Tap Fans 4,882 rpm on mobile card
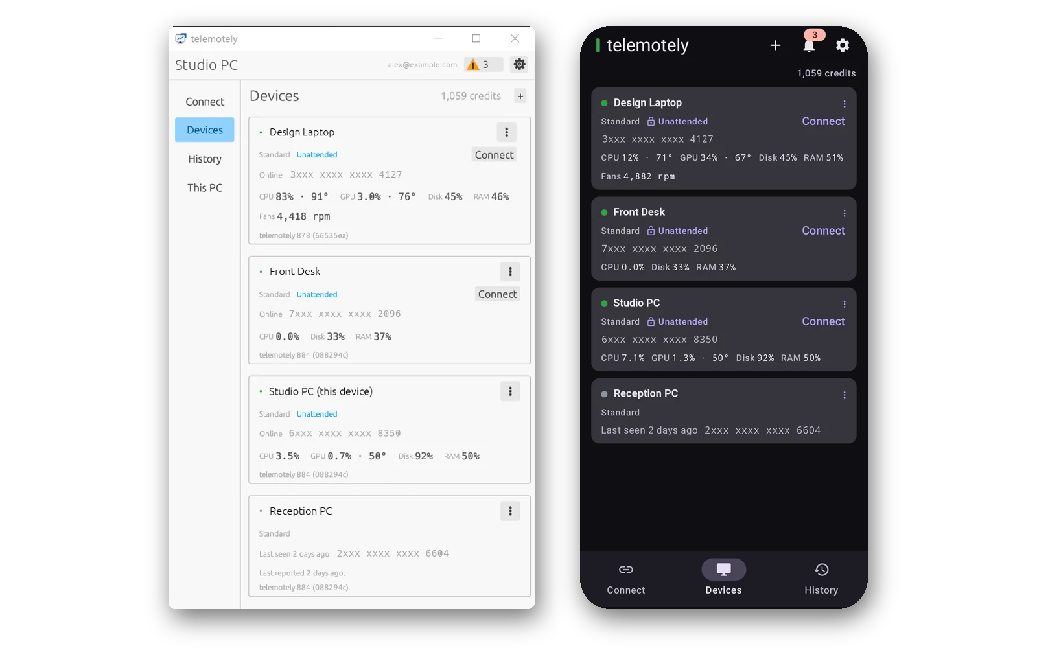The width and height of the screenshot is (1037, 648). [x=638, y=176]
